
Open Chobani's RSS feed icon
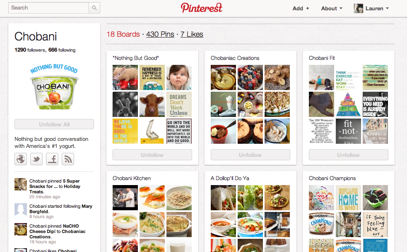click(x=68, y=159)
